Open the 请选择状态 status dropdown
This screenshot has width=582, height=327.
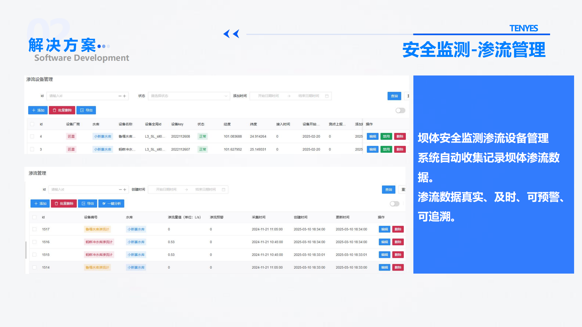pos(189,96)
